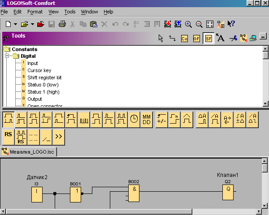Open the Edit menu
The width and height of the screenshot is (269, 215).
[x=17, y=12]
